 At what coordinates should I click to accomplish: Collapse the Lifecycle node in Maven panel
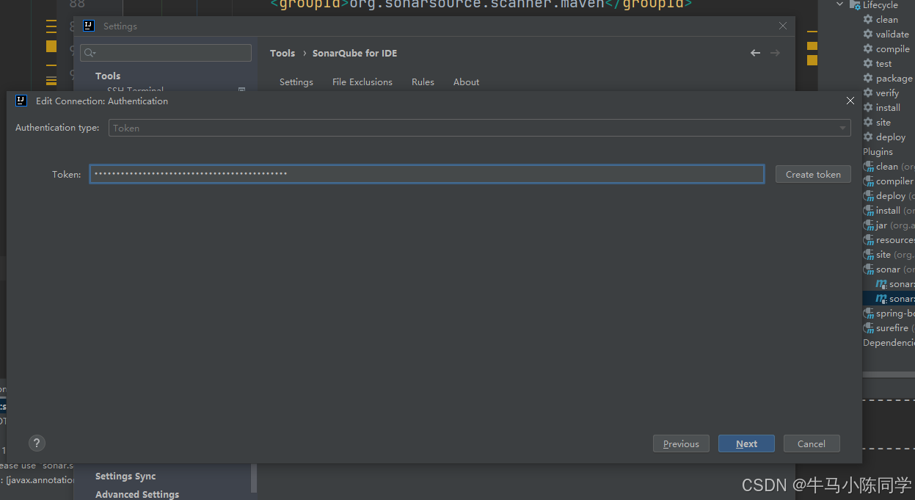pos(840,4)
